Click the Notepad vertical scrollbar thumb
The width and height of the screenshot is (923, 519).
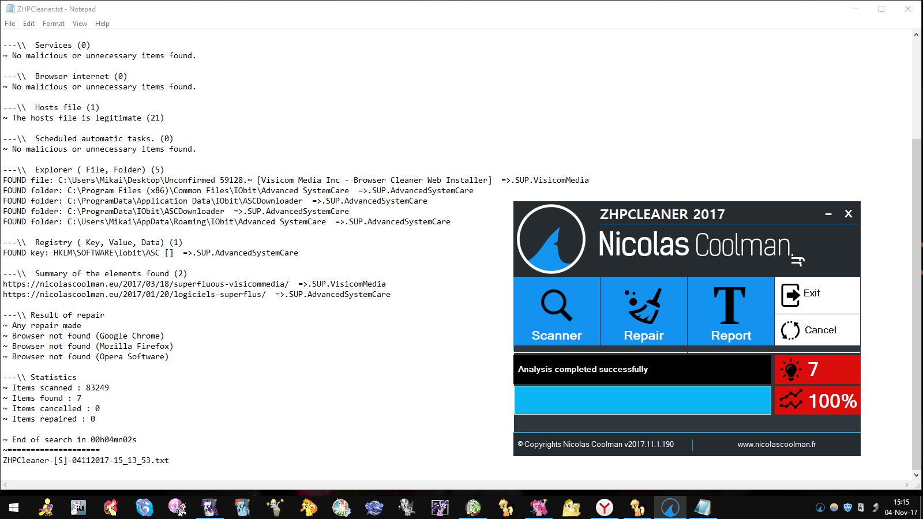916,304
